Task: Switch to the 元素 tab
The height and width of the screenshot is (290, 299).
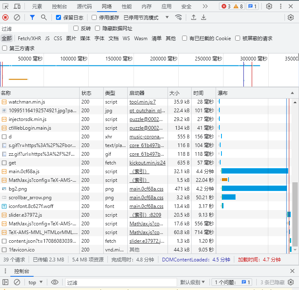Action: coord(37,7)
